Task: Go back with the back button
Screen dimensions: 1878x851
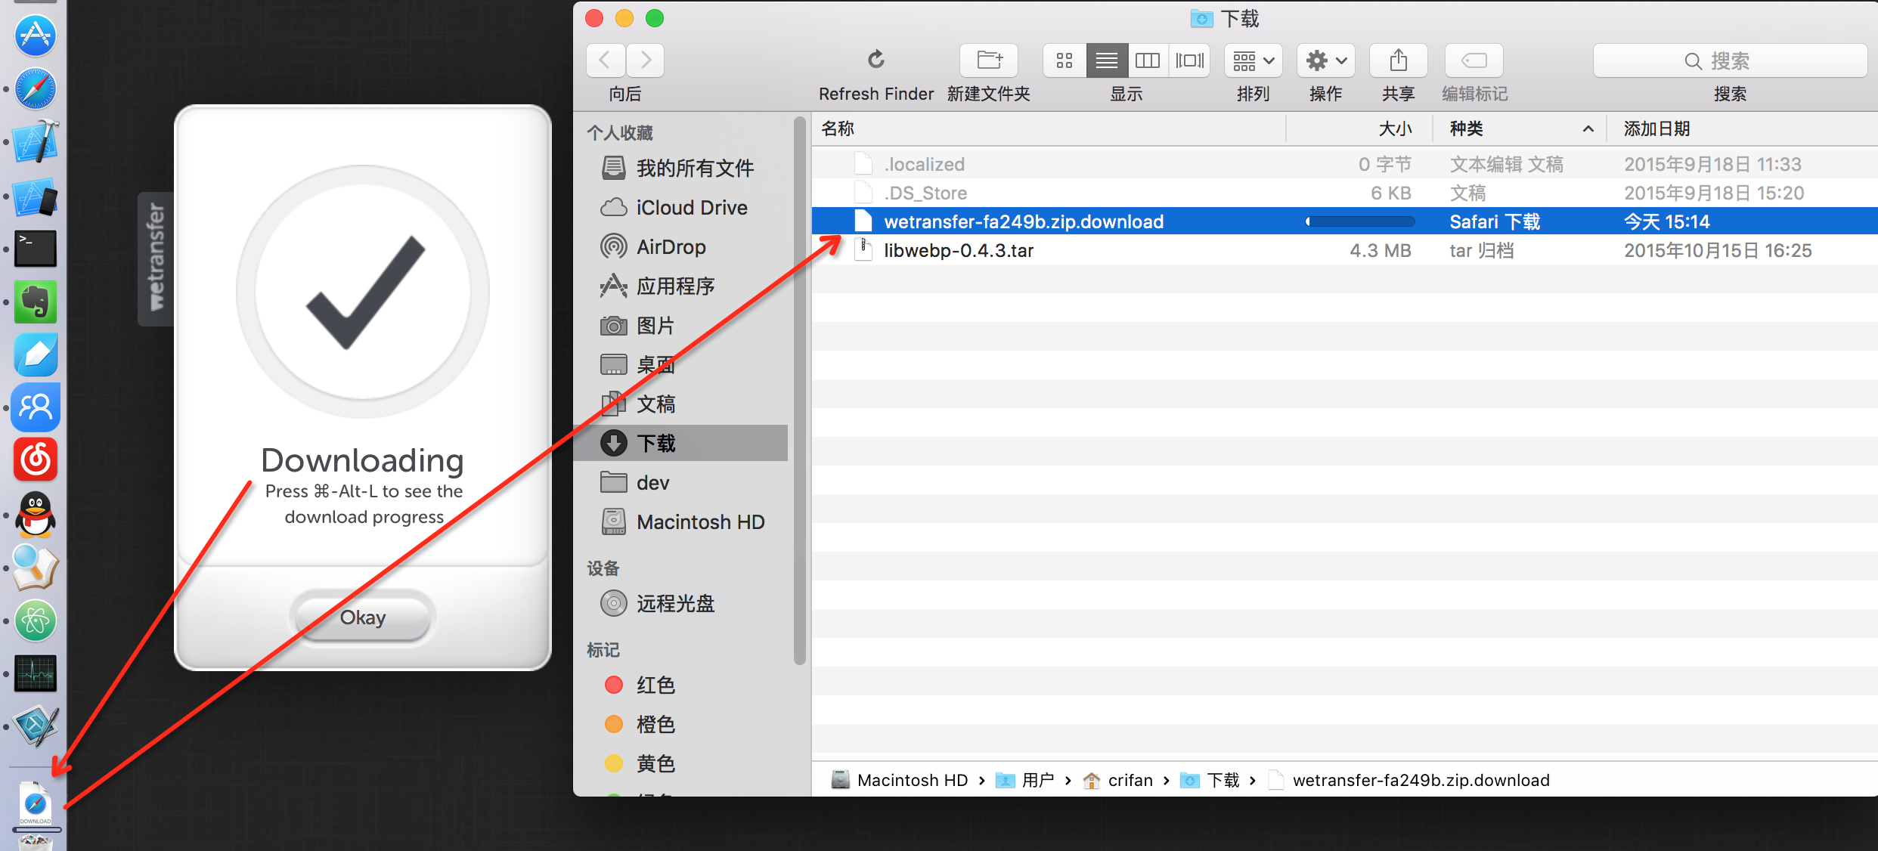Action: (x=606, y=60)
